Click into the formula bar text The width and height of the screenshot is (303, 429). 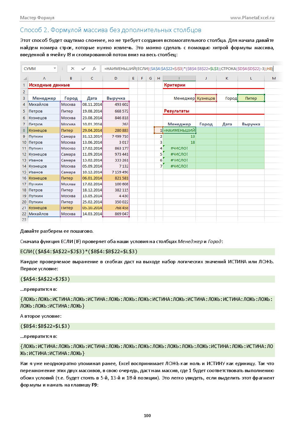(x=188, y=69)
